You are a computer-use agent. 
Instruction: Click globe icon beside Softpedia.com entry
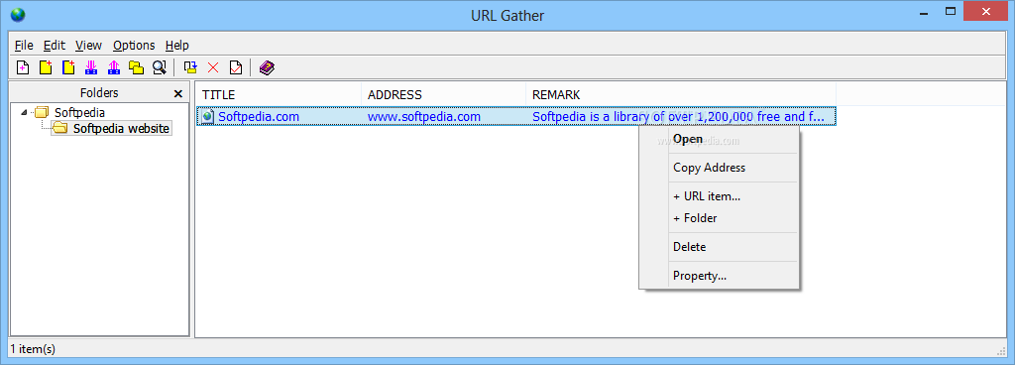coord(208,116)
